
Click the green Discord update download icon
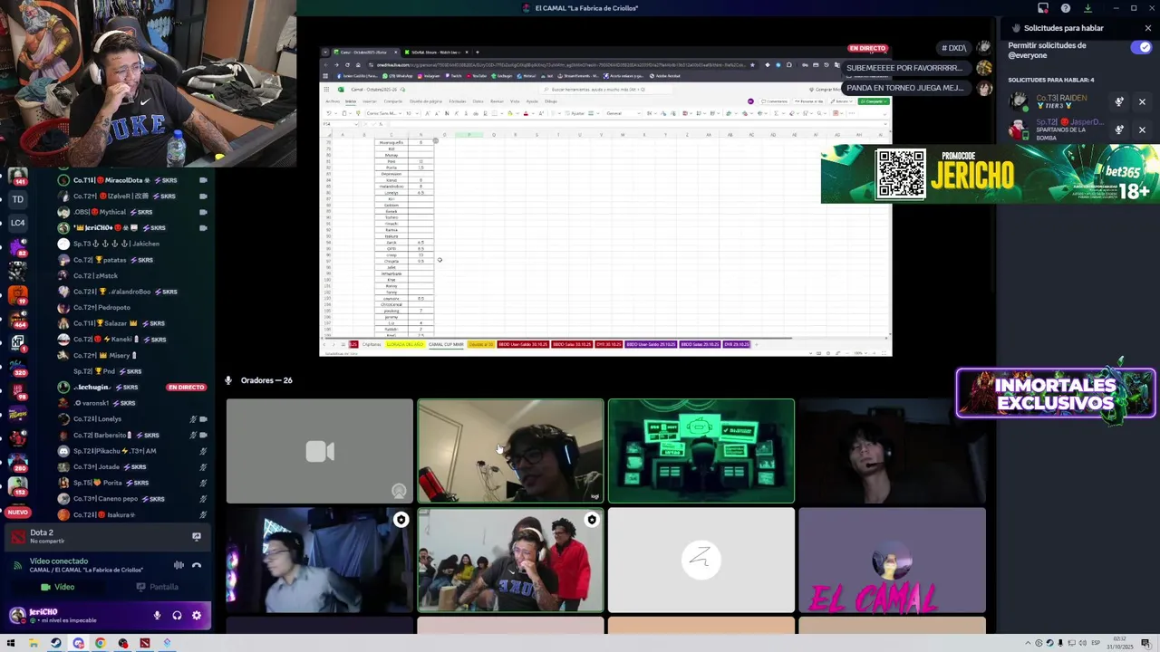[1087, 8]
